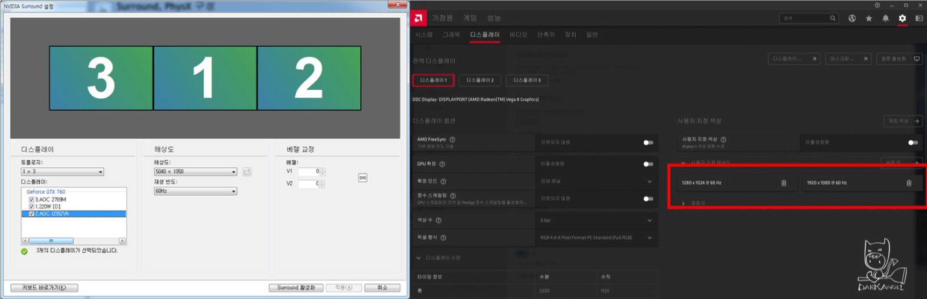The width and height of the screenshot is (927, 299).
Task: Switch to the 비디오 settings tab
Action: 518,34
